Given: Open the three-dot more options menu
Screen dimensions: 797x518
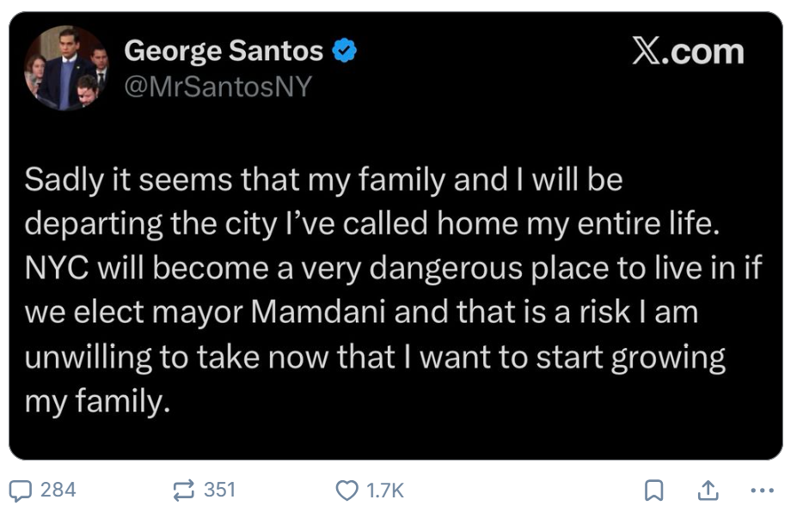Looking at the screenshot, I should [762, 491].
